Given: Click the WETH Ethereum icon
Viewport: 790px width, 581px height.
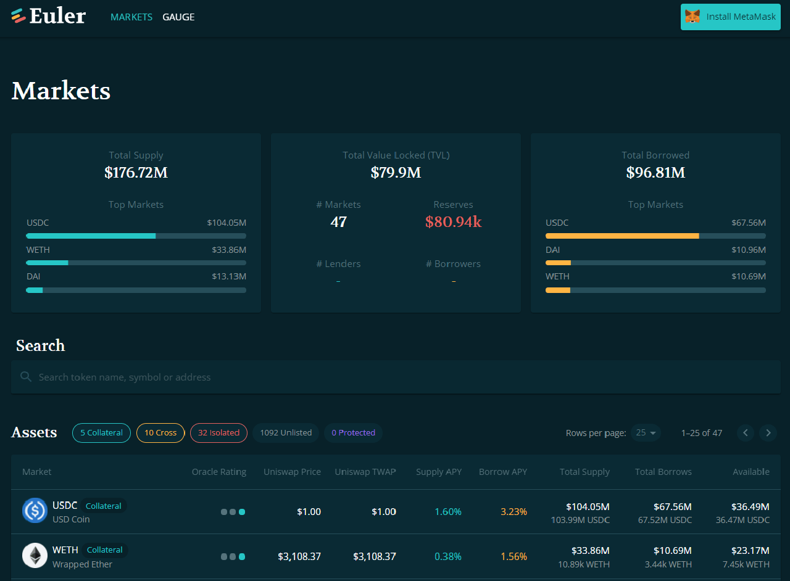Looking at the screenshot, I should (x=35, y=555).
